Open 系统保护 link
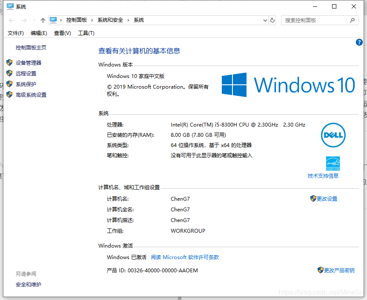This screenshot has width=367, height=300. pyautogui.click(x=26, y=84)
